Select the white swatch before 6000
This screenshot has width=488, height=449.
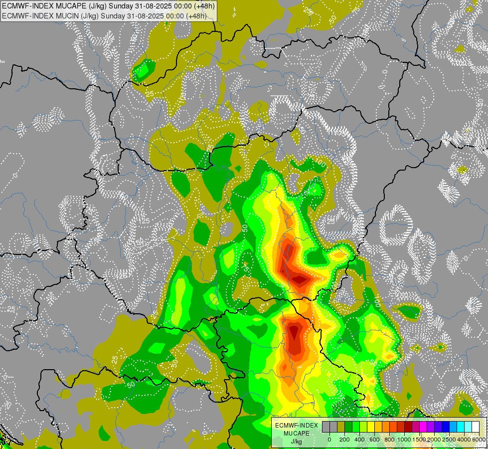tap(476, 427)
